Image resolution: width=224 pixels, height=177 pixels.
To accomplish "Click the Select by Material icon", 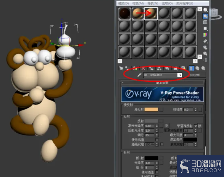I will (x=205, y=53).
